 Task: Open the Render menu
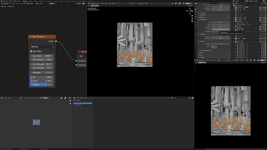10,1
